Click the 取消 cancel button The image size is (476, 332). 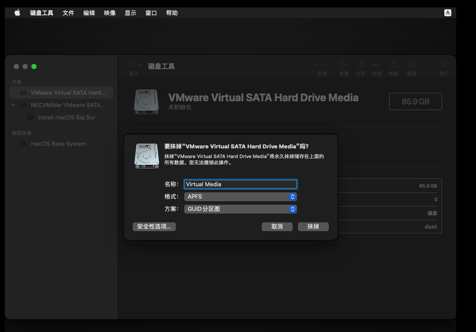click(x=277, y=226)
